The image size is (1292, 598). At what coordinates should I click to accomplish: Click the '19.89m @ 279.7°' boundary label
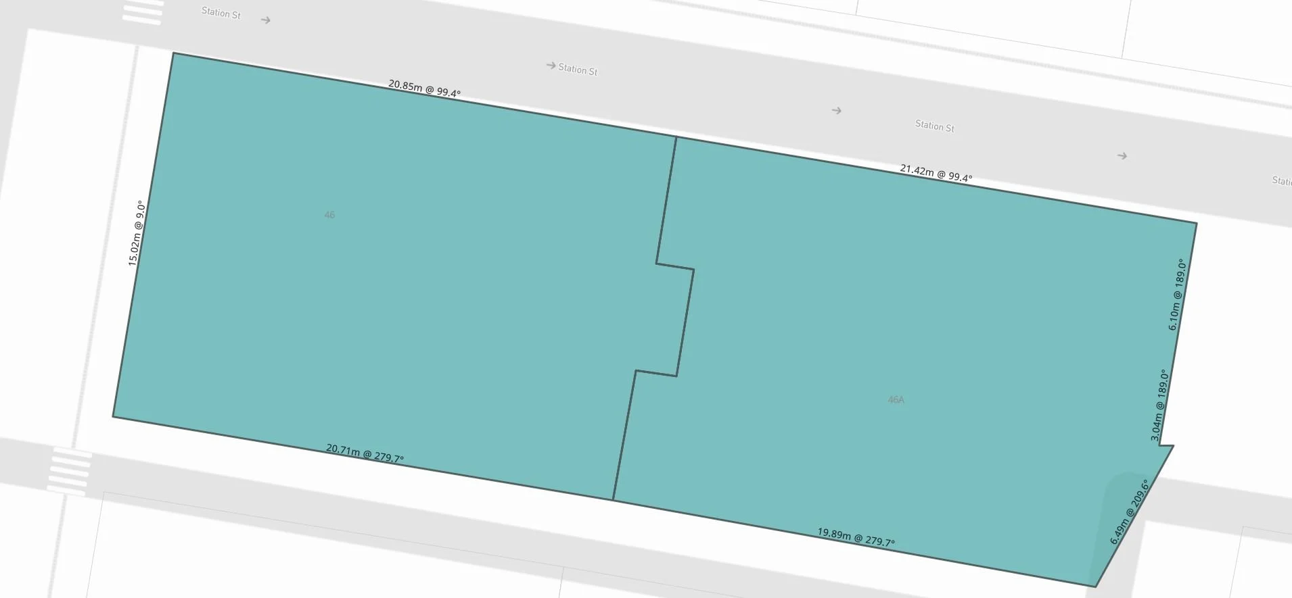(x=856, y=537)
